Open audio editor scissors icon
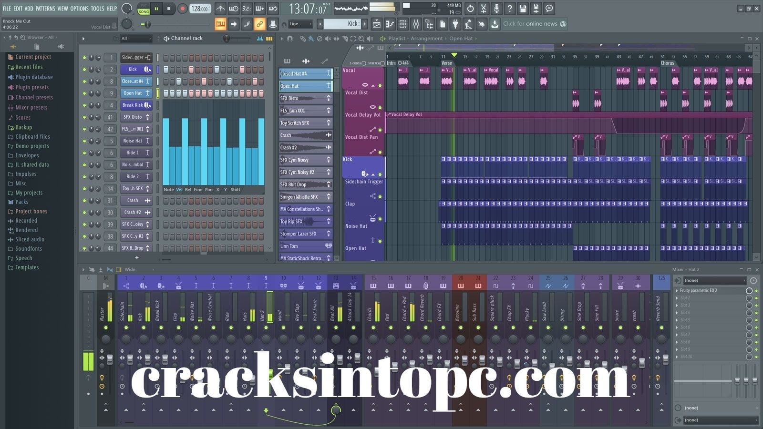Screen dimensions: 763x429 (x=484, y=9)
